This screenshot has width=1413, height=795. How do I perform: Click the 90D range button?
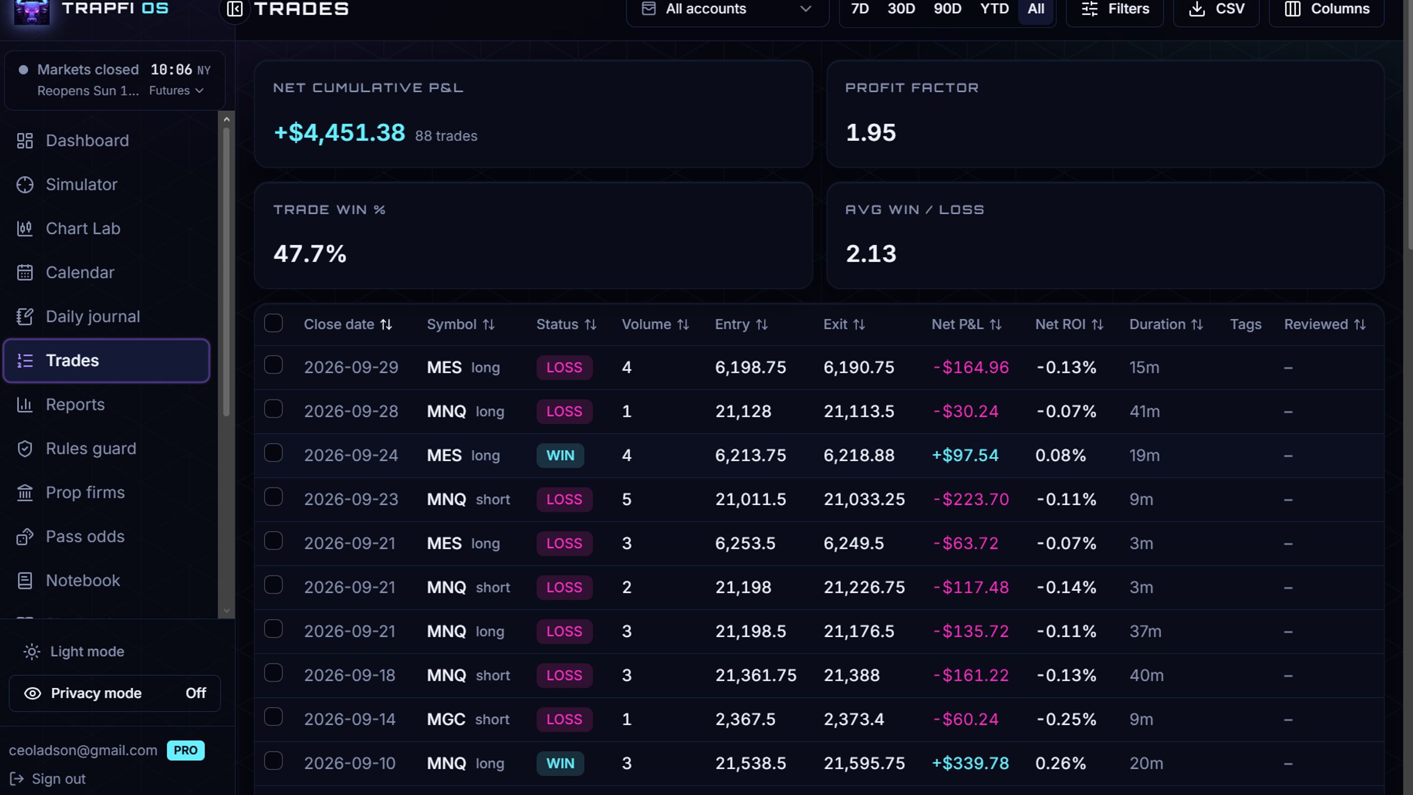[947, 9]
